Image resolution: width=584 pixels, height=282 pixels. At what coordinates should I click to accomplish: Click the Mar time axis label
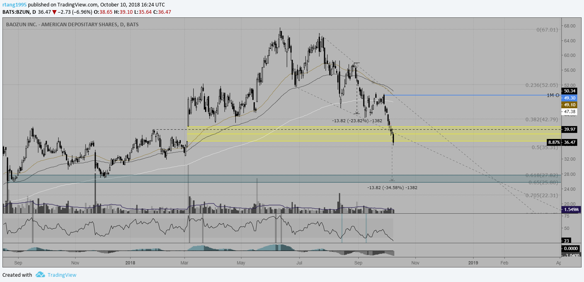pos(184,262)
